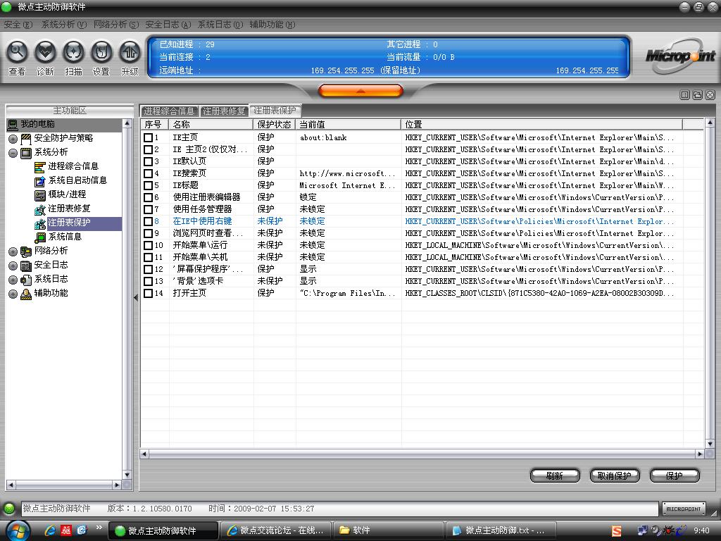The height and width of the screenshot is (541, 721).
Task: Click the registry table horizontal scrollbar
Action: 422,454
